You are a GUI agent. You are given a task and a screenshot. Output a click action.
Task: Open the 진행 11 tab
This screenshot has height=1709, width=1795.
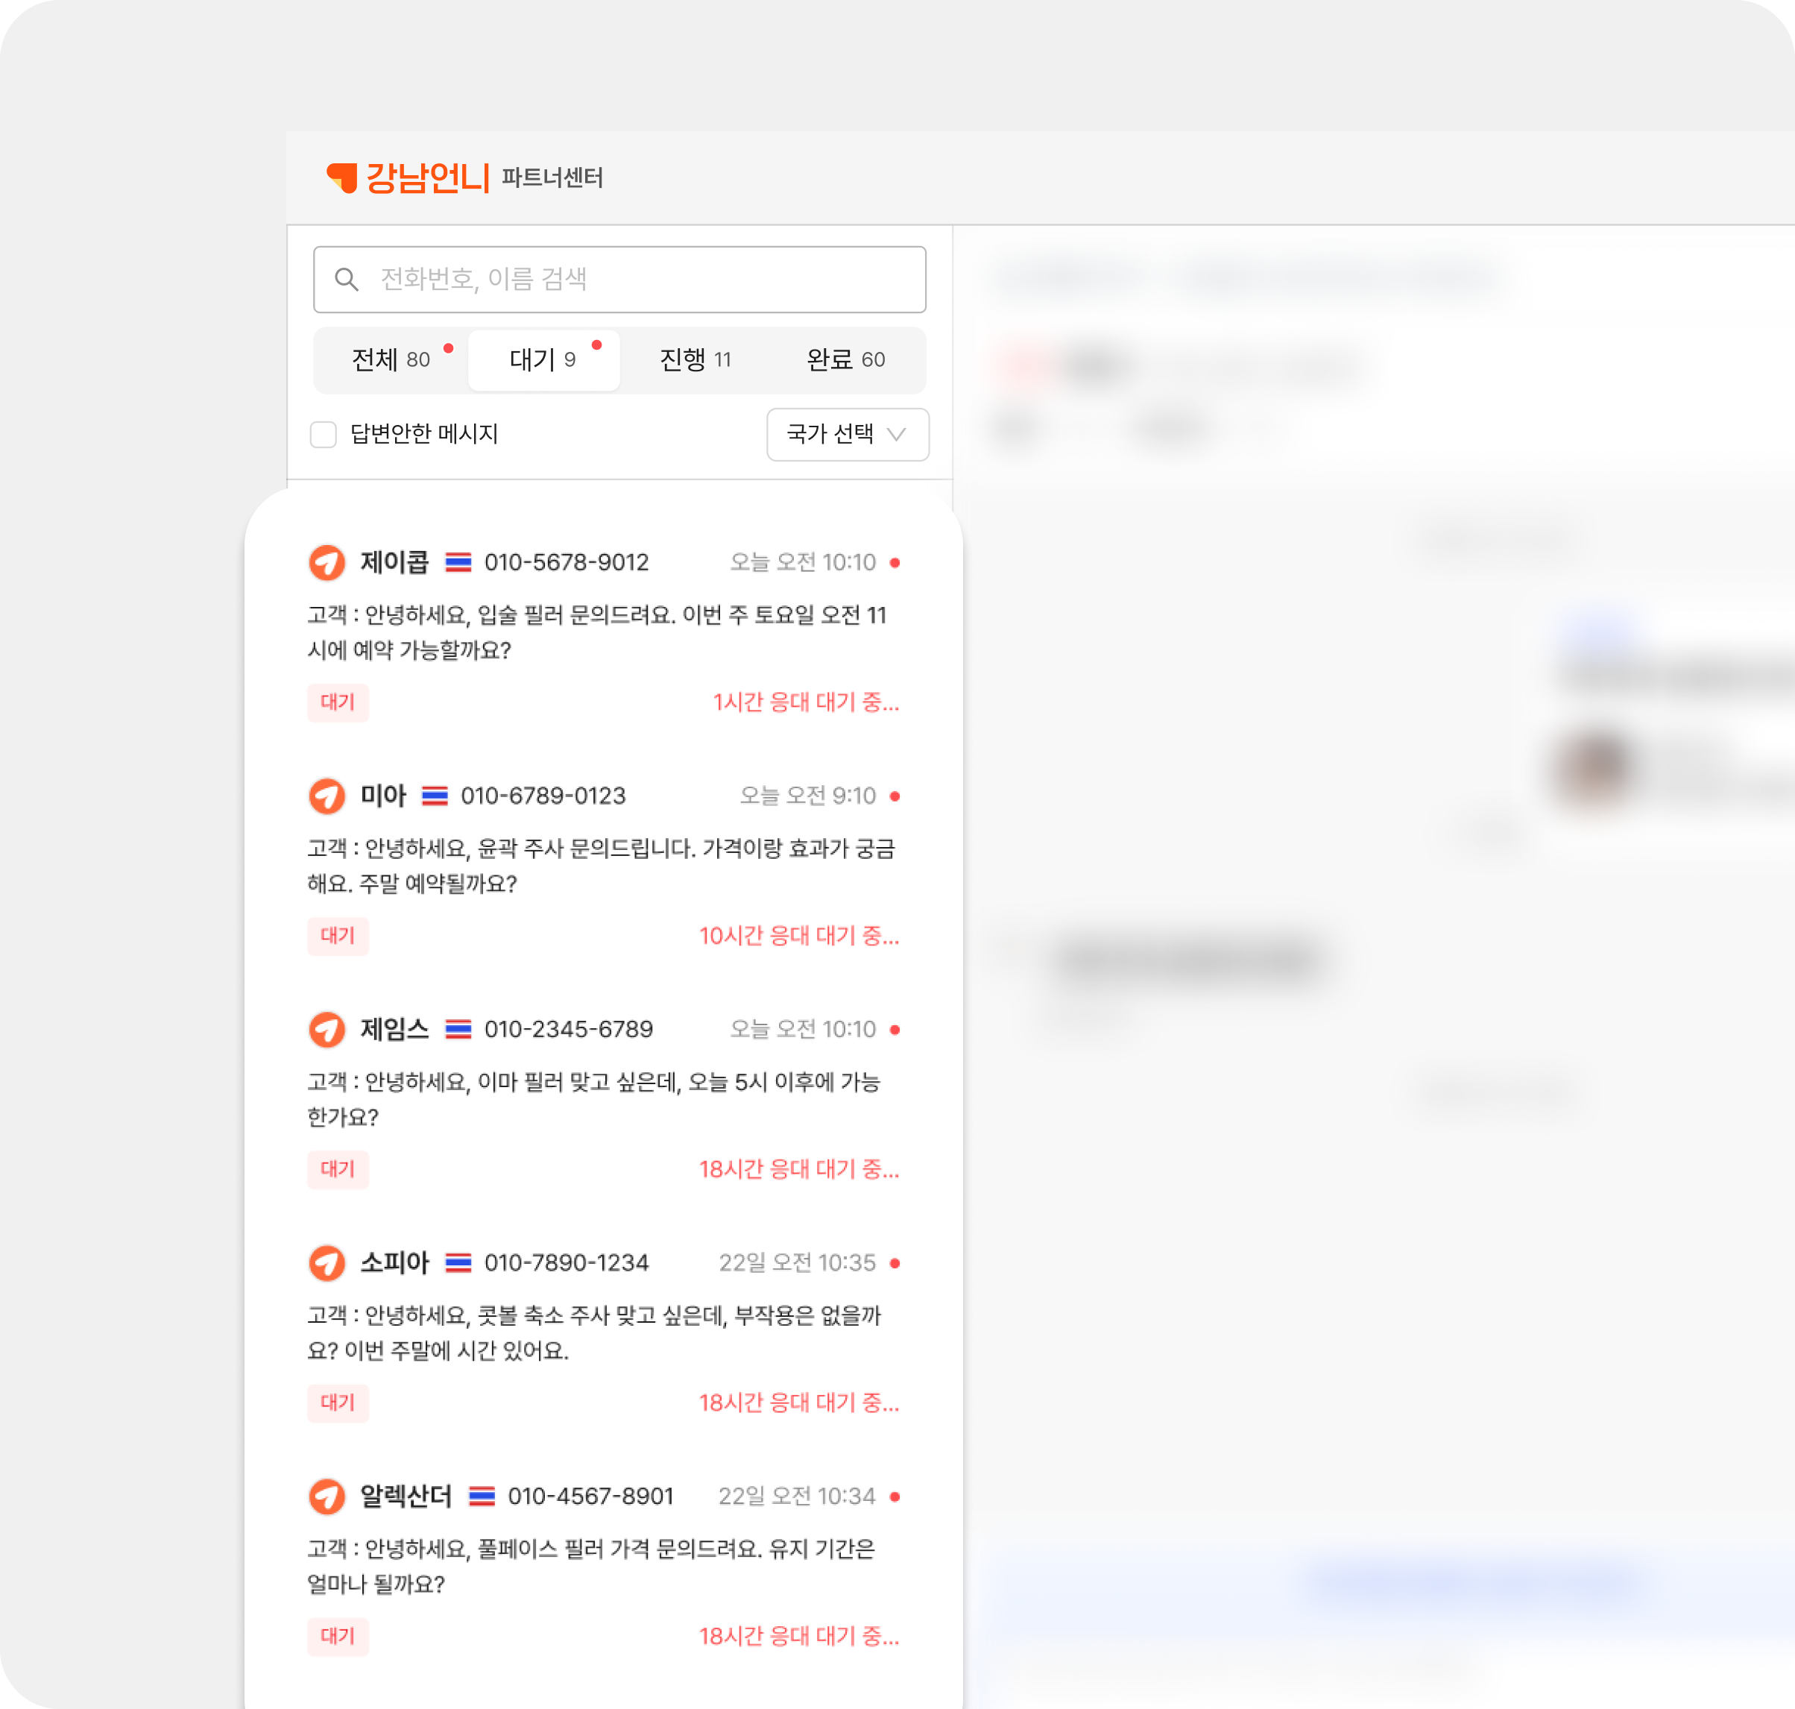[695, 360]
